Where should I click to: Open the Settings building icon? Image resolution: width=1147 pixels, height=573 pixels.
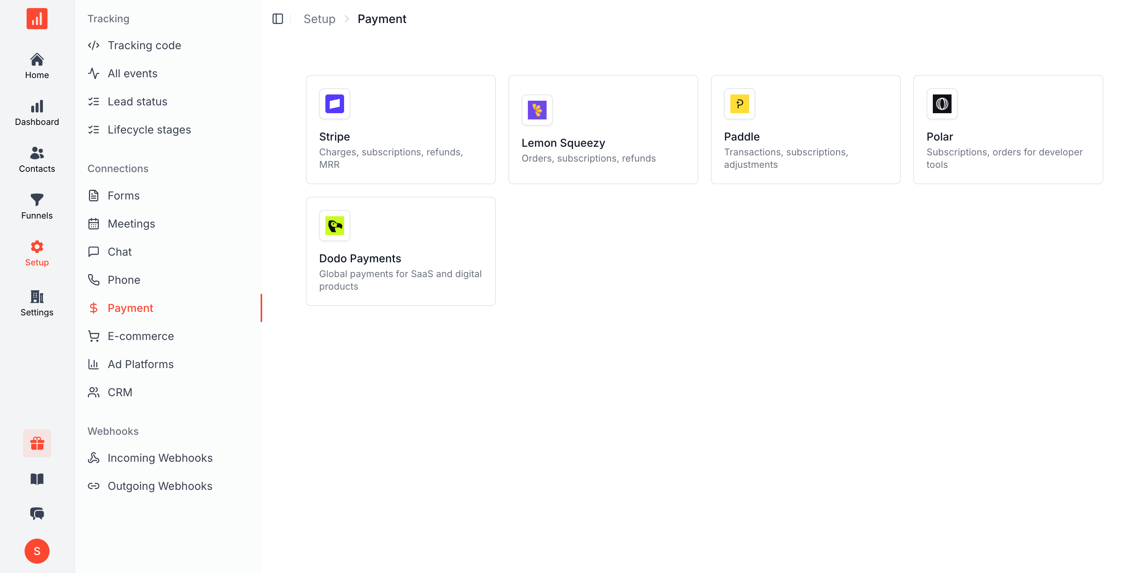pyautogui.click(x=37, y=296)
